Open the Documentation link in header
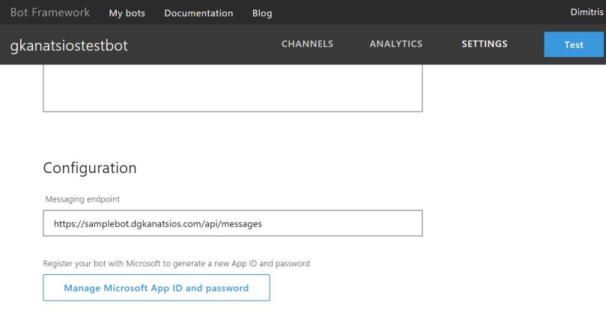 [199, 13]
